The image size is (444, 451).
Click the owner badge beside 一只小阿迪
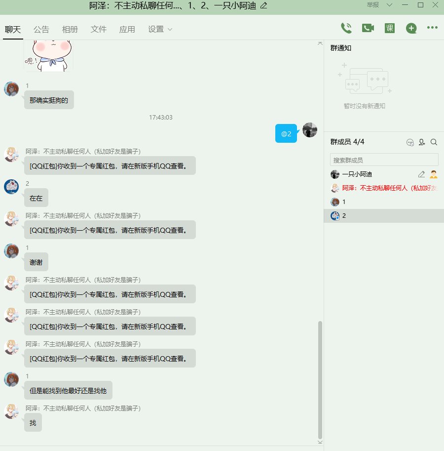pos(433,174)
